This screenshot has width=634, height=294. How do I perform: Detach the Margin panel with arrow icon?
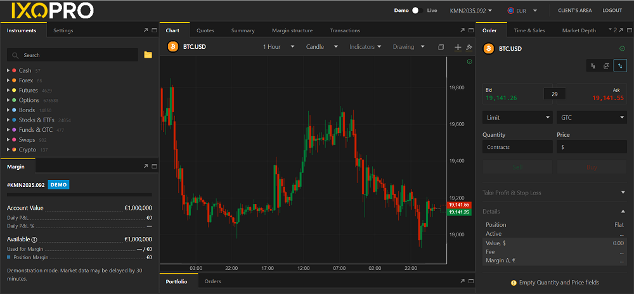[x=146, y=166]
